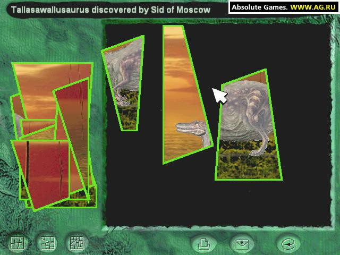
Task: Click the go back arrow icon
Action: 288,244
